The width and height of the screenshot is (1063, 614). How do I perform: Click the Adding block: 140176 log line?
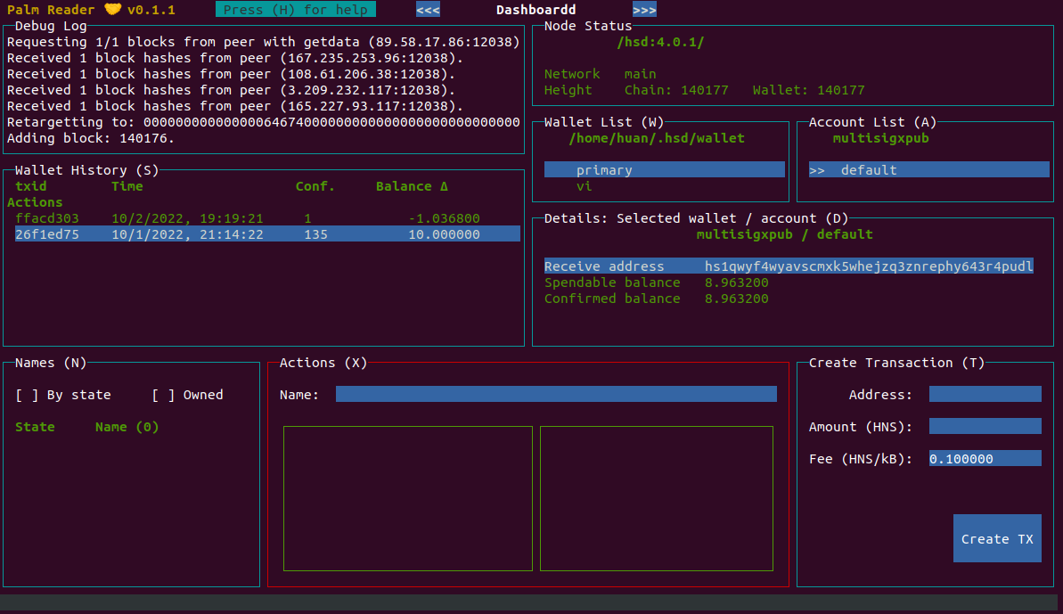[x=91, y=137]
